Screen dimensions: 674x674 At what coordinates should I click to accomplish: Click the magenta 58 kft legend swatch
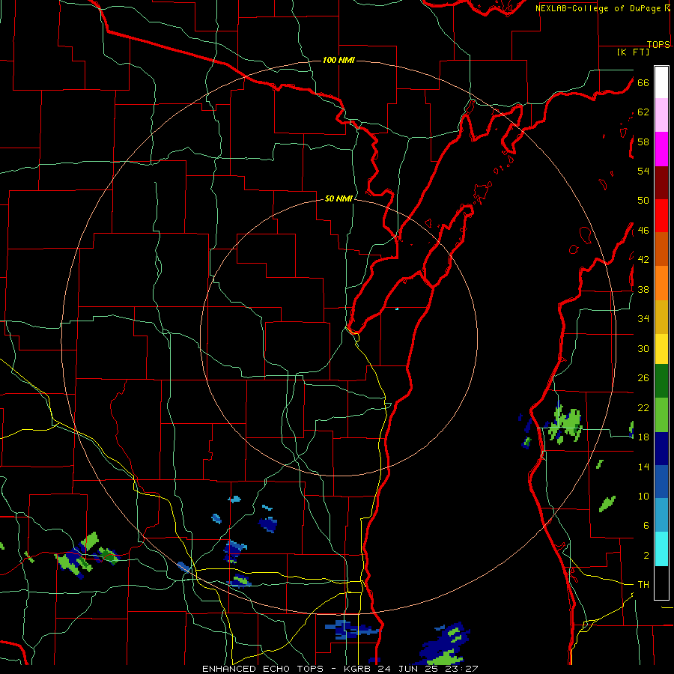point(661,149)
